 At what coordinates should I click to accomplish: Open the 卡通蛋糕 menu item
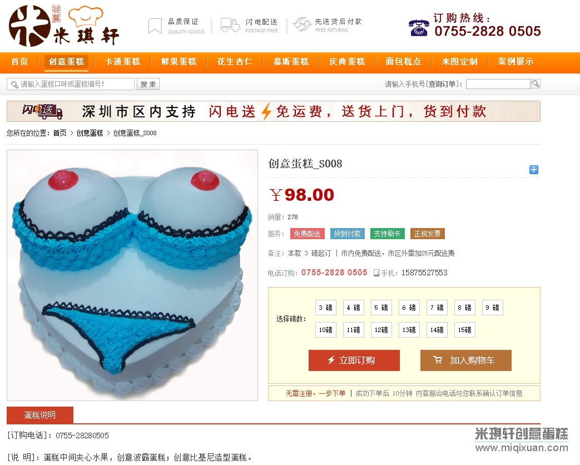[123, 62]
